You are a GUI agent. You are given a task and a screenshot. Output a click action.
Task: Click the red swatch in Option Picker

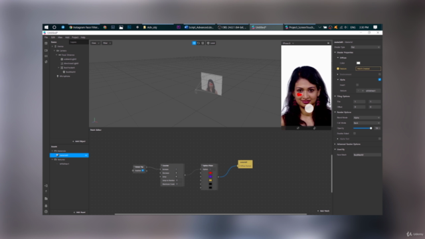(x=211, y=173)
